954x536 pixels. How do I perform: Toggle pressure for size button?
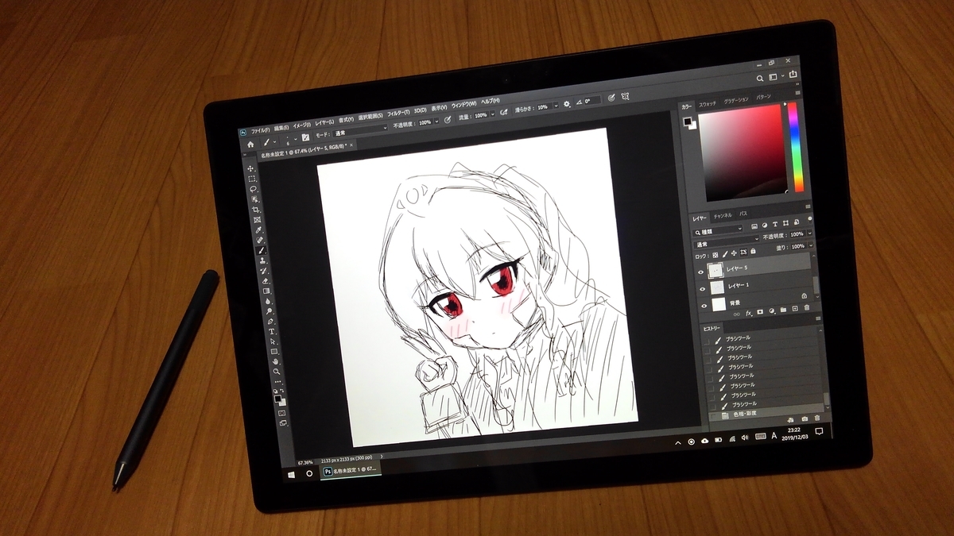611,98
